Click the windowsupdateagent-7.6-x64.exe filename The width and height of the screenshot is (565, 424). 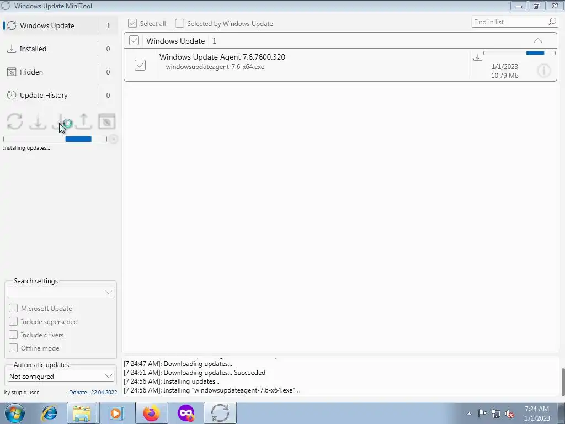[215, 67]
